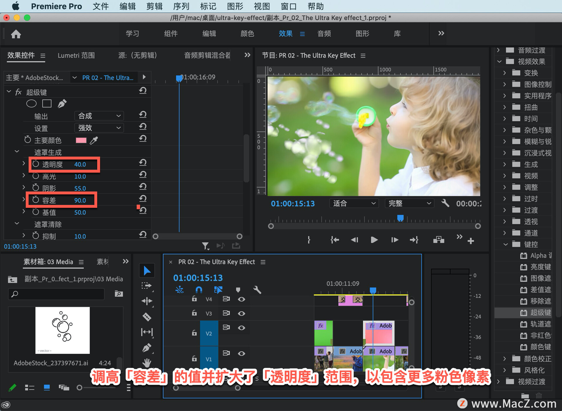Open the 序列 menu
562x411 pixels.
(x=181, y=6)
